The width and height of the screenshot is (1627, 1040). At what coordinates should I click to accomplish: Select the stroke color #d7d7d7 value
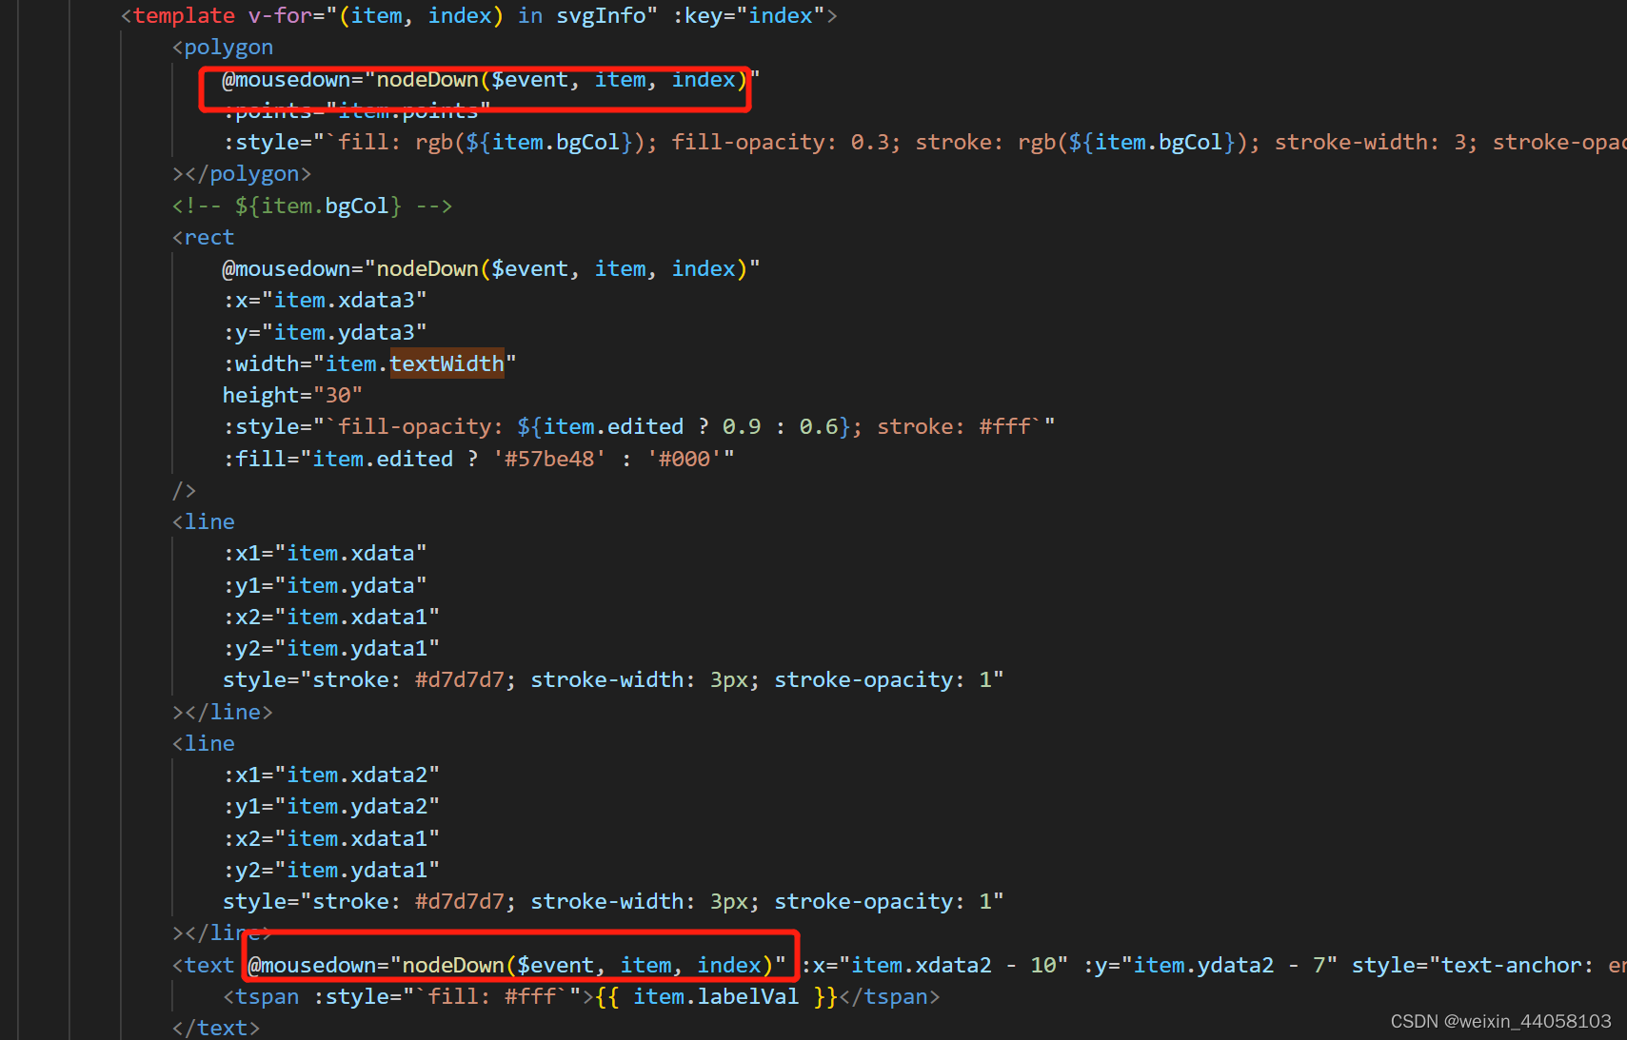click(x=461, y=678)
